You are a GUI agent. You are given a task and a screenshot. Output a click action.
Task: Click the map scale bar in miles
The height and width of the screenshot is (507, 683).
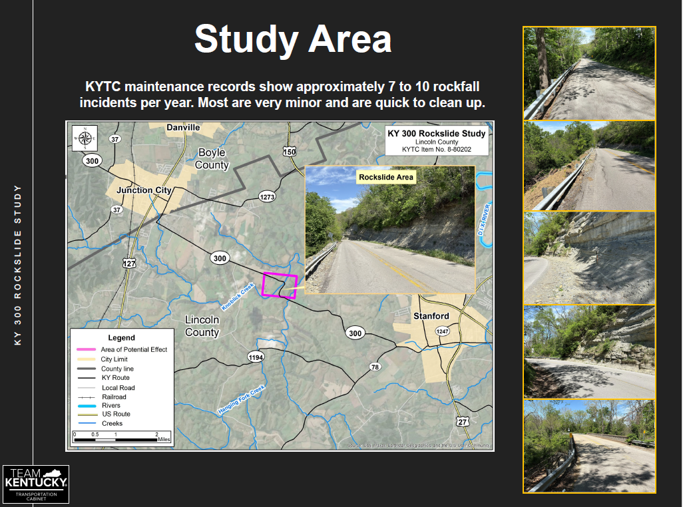coord(122,437)
